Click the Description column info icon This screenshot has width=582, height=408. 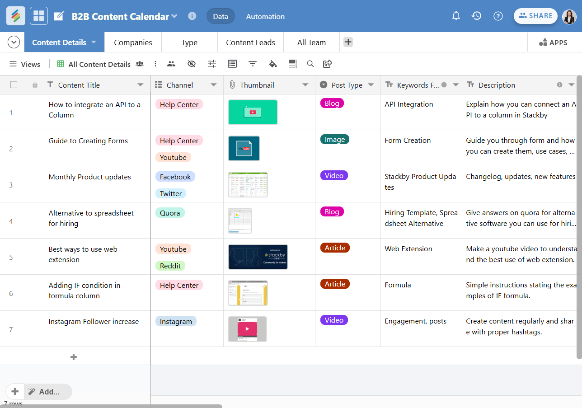[559, 84]
